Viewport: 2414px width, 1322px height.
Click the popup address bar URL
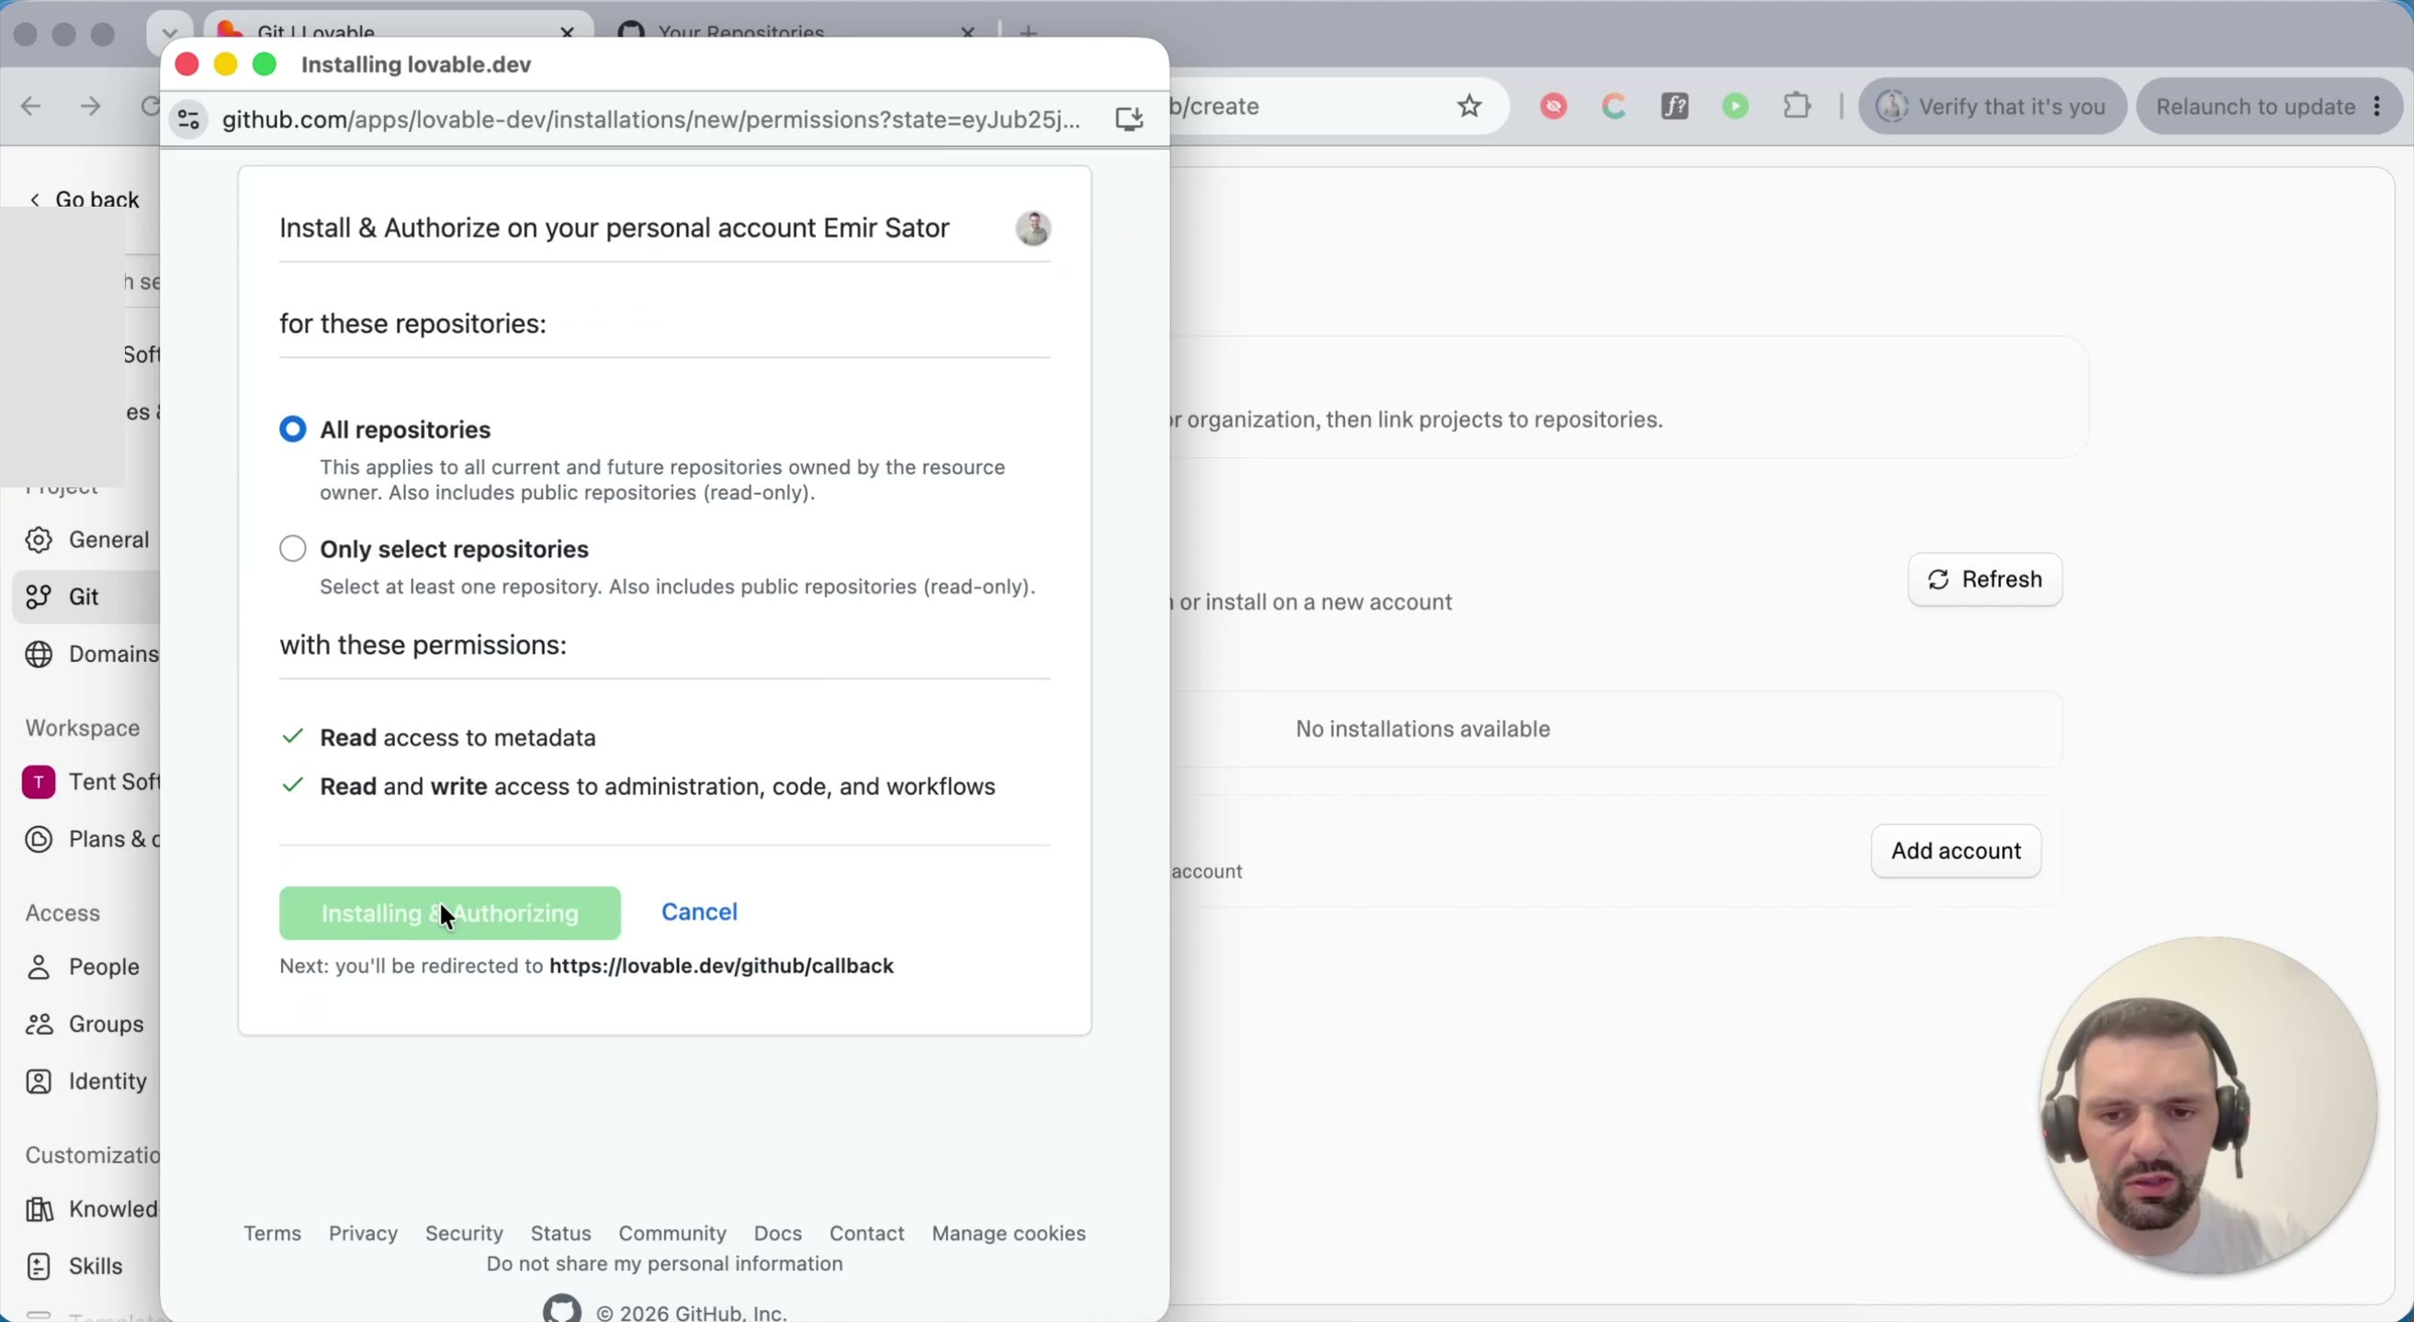click(651, 120)
